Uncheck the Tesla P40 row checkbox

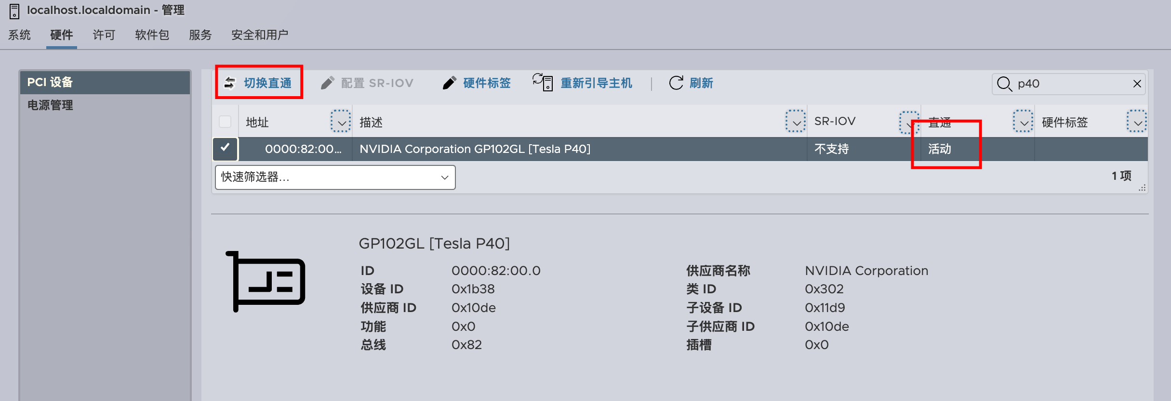[x=225, y=149]
